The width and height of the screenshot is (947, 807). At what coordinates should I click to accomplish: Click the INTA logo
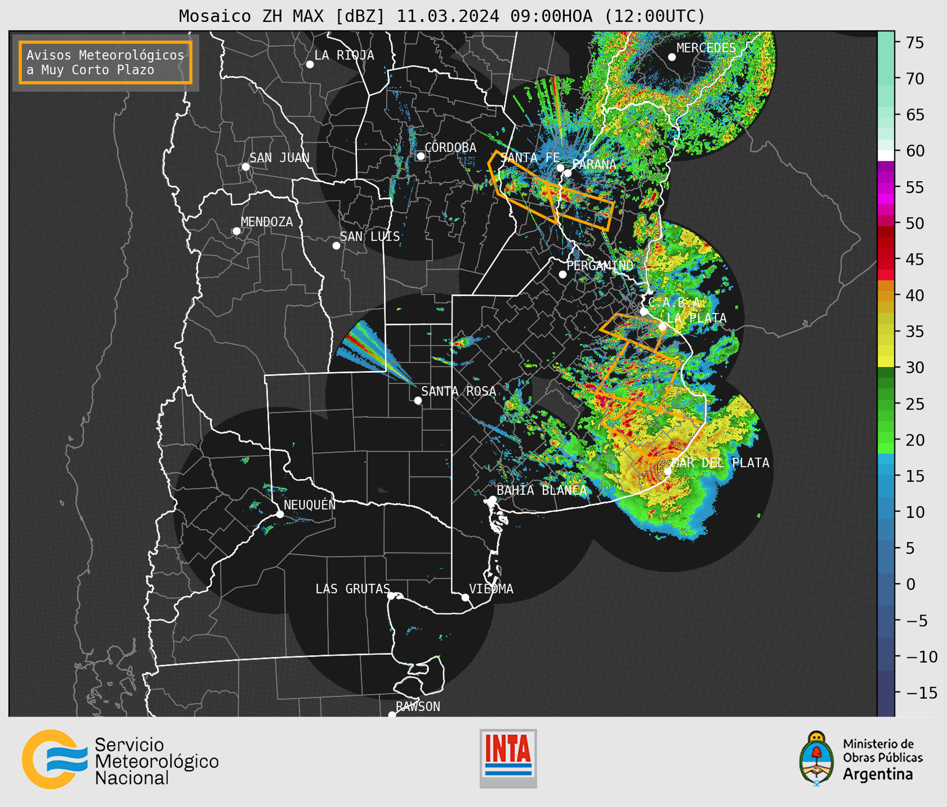[x=508, y=758]
